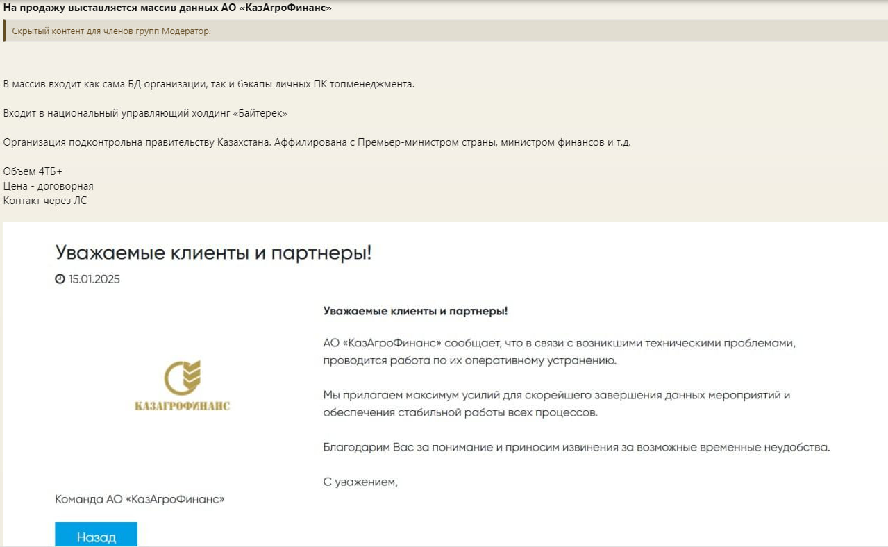
Task: Click the signature "Команда АО «КазАгроФинанс»"
Action: tap(140, 499)
